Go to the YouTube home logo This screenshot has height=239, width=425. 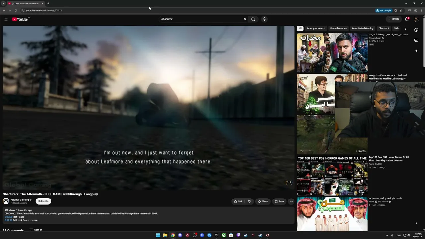click(x=20, y=19)
